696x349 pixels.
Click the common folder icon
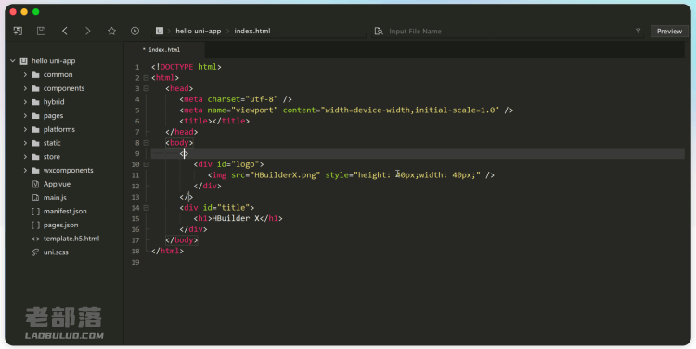click(36, 74)
